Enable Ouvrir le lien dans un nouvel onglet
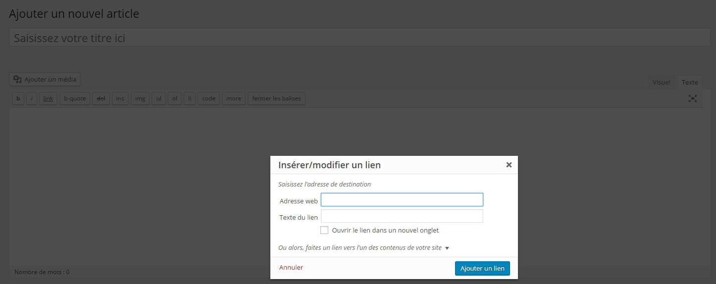Screen dimensions: 716x284 click(x=324, y=230)
